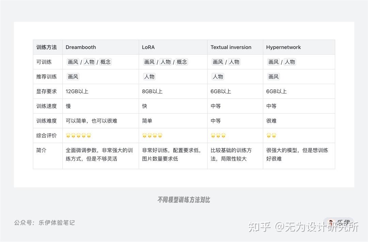The width and height of the screenshot is (368, 242).
Task: Click 人物 tag in Textual inversion 推荐训练 cell
Action: coord(218,76)
